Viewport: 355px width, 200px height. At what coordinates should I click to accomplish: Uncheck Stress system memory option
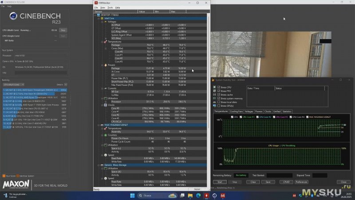pos(219,98)
